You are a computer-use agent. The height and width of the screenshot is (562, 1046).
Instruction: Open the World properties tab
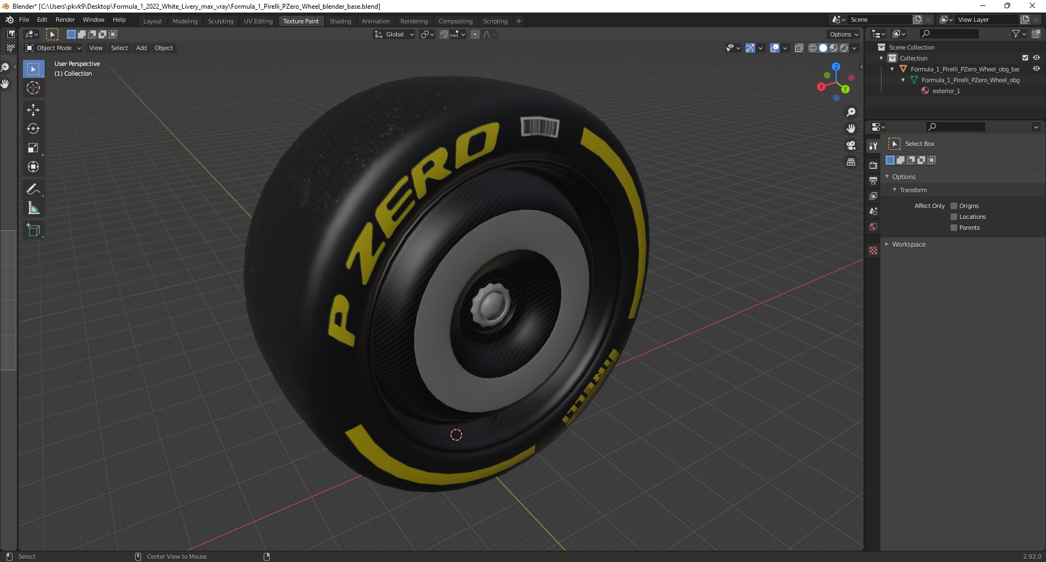pyautogui.click(x=873, y=226)
